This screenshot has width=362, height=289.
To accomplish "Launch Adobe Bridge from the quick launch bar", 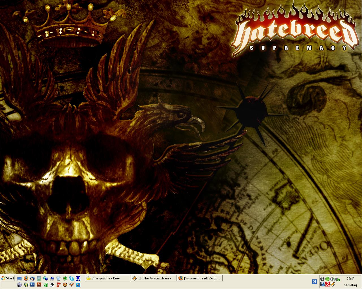I will pyautogui.click(x=39, y=285).
